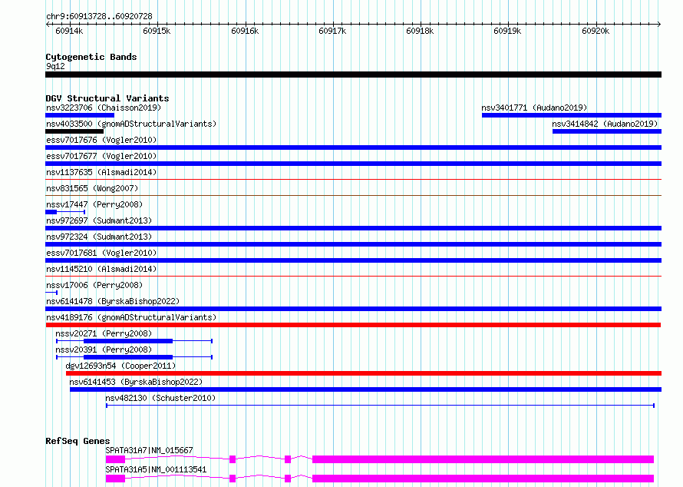Viewport: 683px width, 487px height.
Task: Click nsv6141453 (ByrskaBishop2022) label
Action: 136,382
